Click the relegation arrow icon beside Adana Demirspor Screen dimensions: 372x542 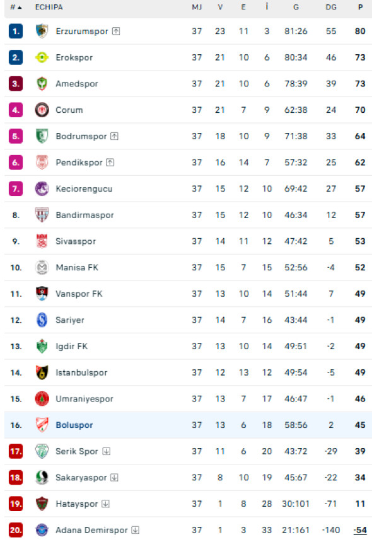click(136, 530)
